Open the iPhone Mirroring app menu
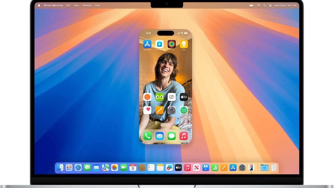This screenshot has height=188, width=334. (53, 5)
